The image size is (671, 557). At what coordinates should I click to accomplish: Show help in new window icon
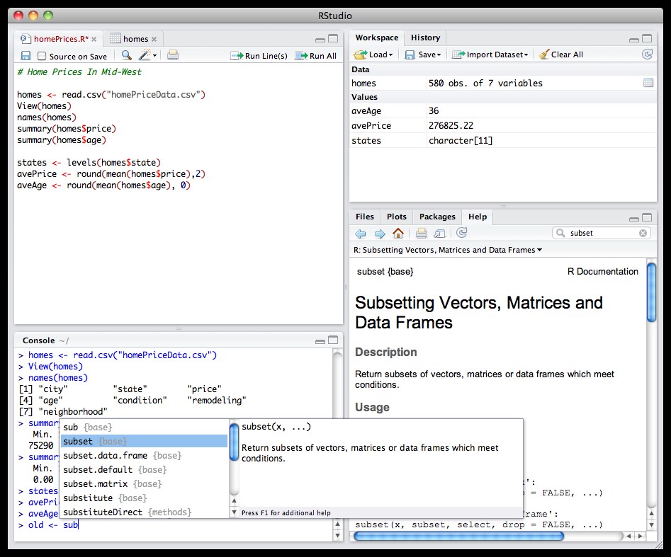440,233
